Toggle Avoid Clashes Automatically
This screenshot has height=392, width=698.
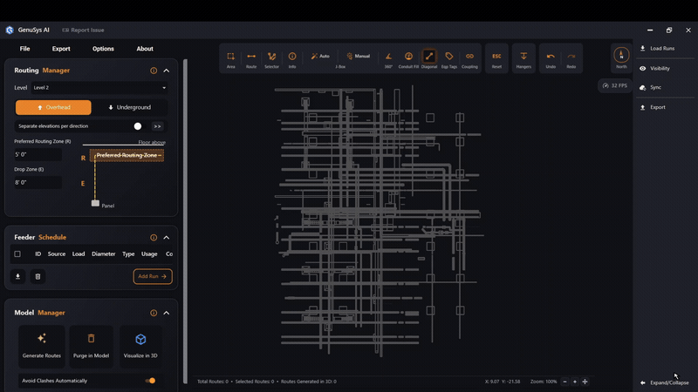tap(150, 381)
